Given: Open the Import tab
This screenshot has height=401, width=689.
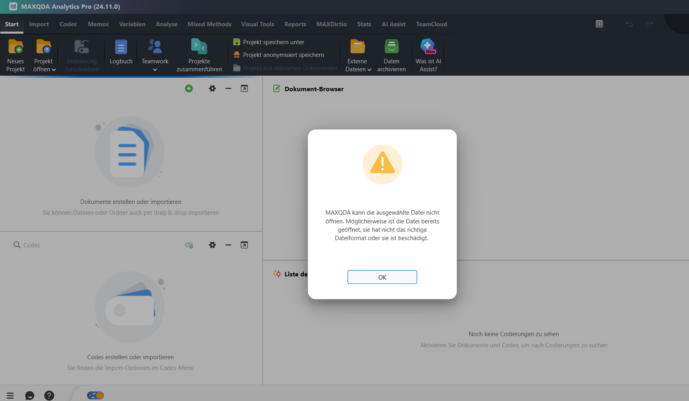Looking at the screenshot, I should pos(39,24).
